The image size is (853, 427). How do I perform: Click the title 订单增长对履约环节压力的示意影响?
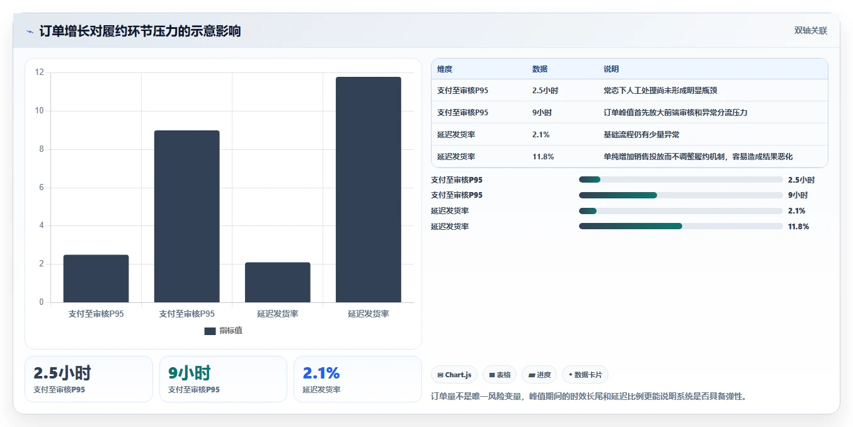click(x=140, y=31)
